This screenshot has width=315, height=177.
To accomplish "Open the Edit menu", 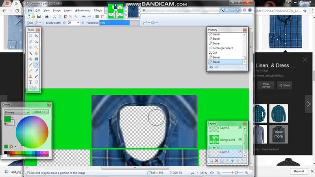I will (x=38, y=10).
